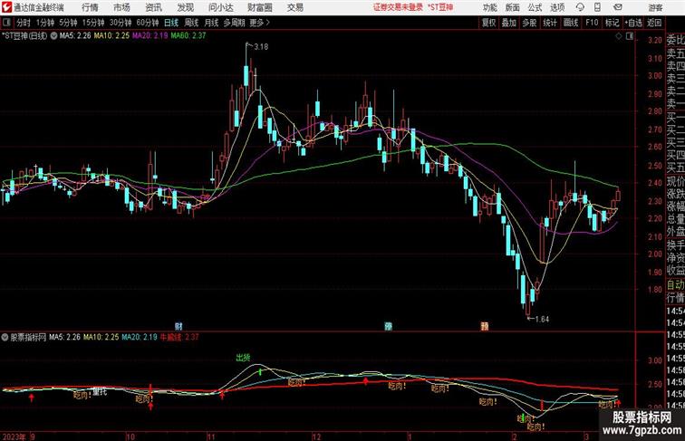Open the 公式 menu
This screenshot has height=441, width=685.
(x=535, y=7)
